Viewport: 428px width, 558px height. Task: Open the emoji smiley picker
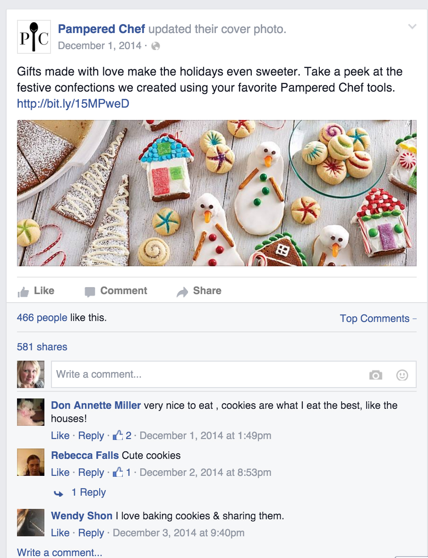[402, 375]
